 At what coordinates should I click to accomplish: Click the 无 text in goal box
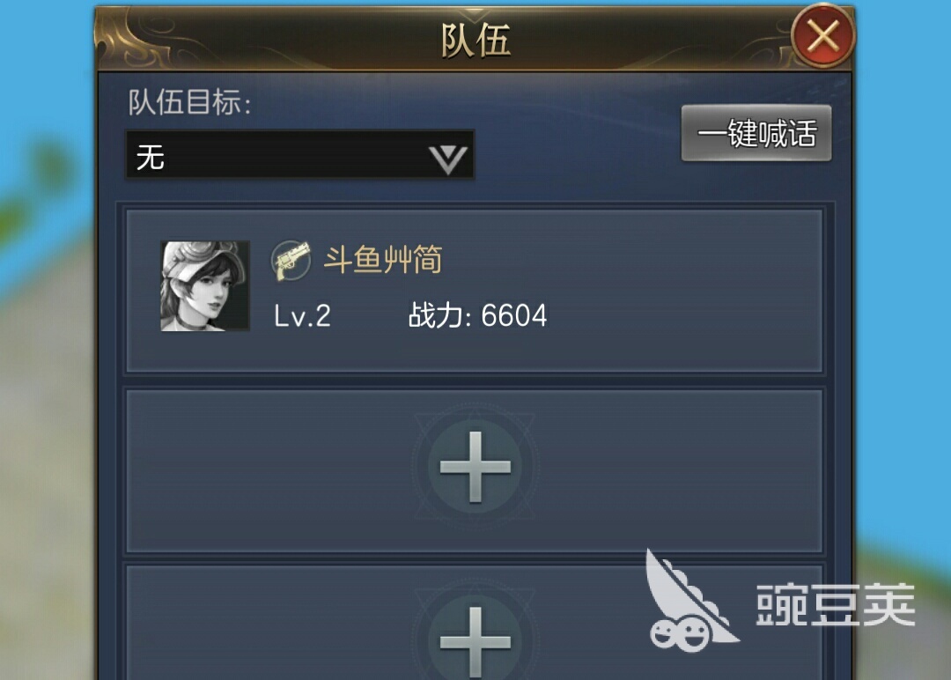pyautogui.click(x=151, y=157)
